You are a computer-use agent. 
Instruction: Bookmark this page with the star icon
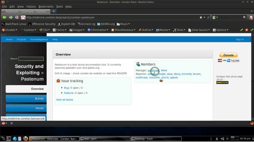201,17
